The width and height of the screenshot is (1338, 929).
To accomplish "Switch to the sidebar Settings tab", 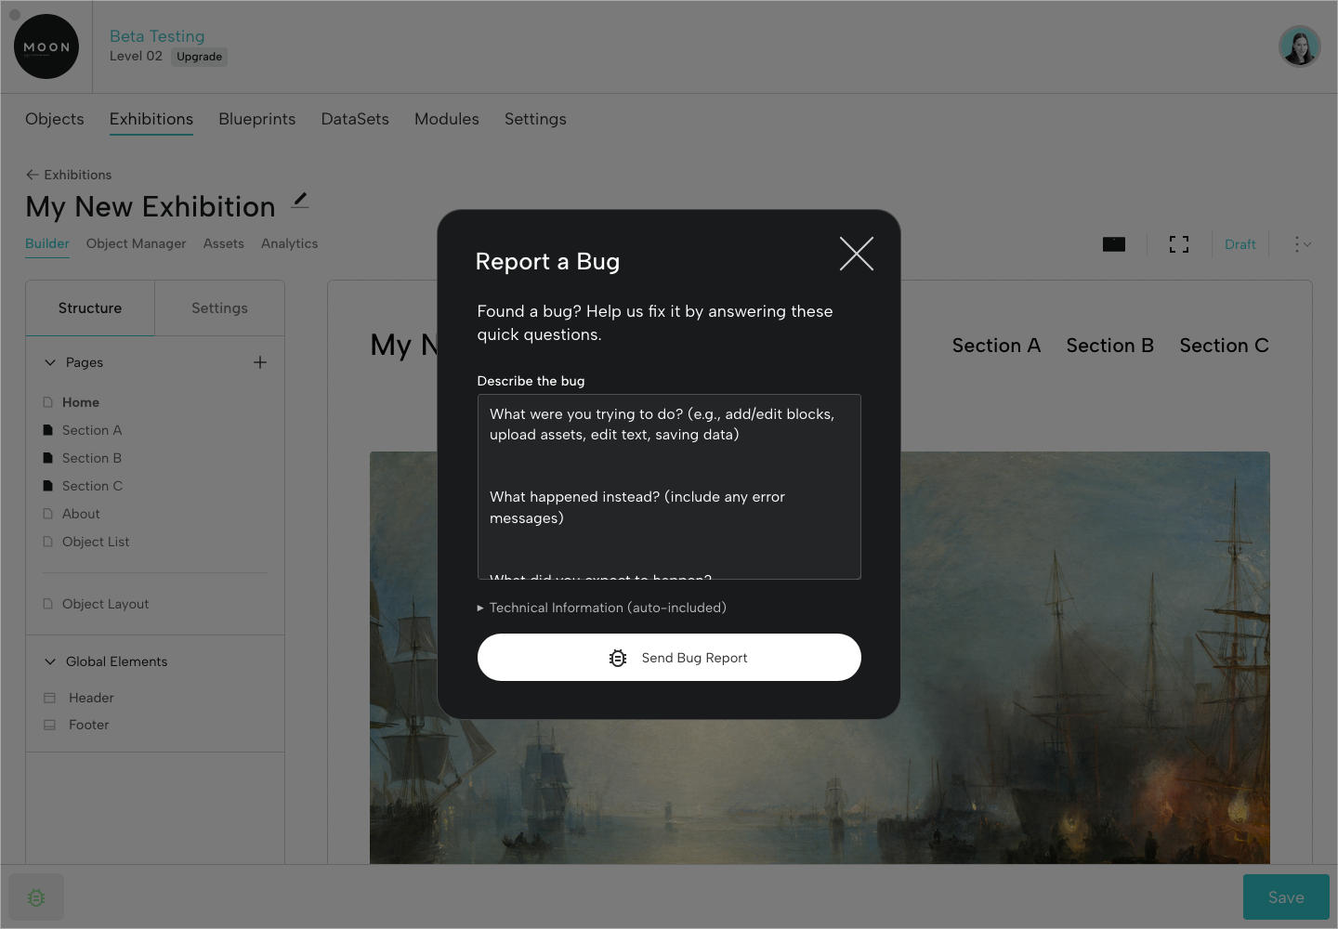I will [x=220, y=308].
